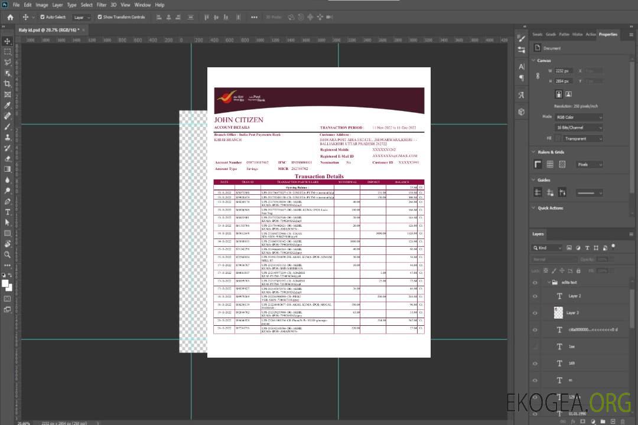Open the Pixels ruler units dropdown
This screenshot has width=638, height=425.
click(x=590, y=165)
